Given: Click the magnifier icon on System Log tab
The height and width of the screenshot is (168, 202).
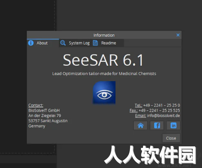Looking at the screenshot, I should pyautogui.click(x=63, y=43).
